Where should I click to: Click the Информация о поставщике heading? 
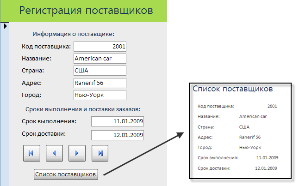coord(73,34)
